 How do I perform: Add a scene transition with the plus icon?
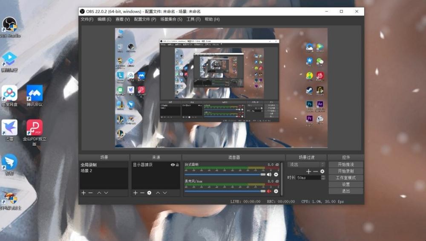[x=308, y=171]
